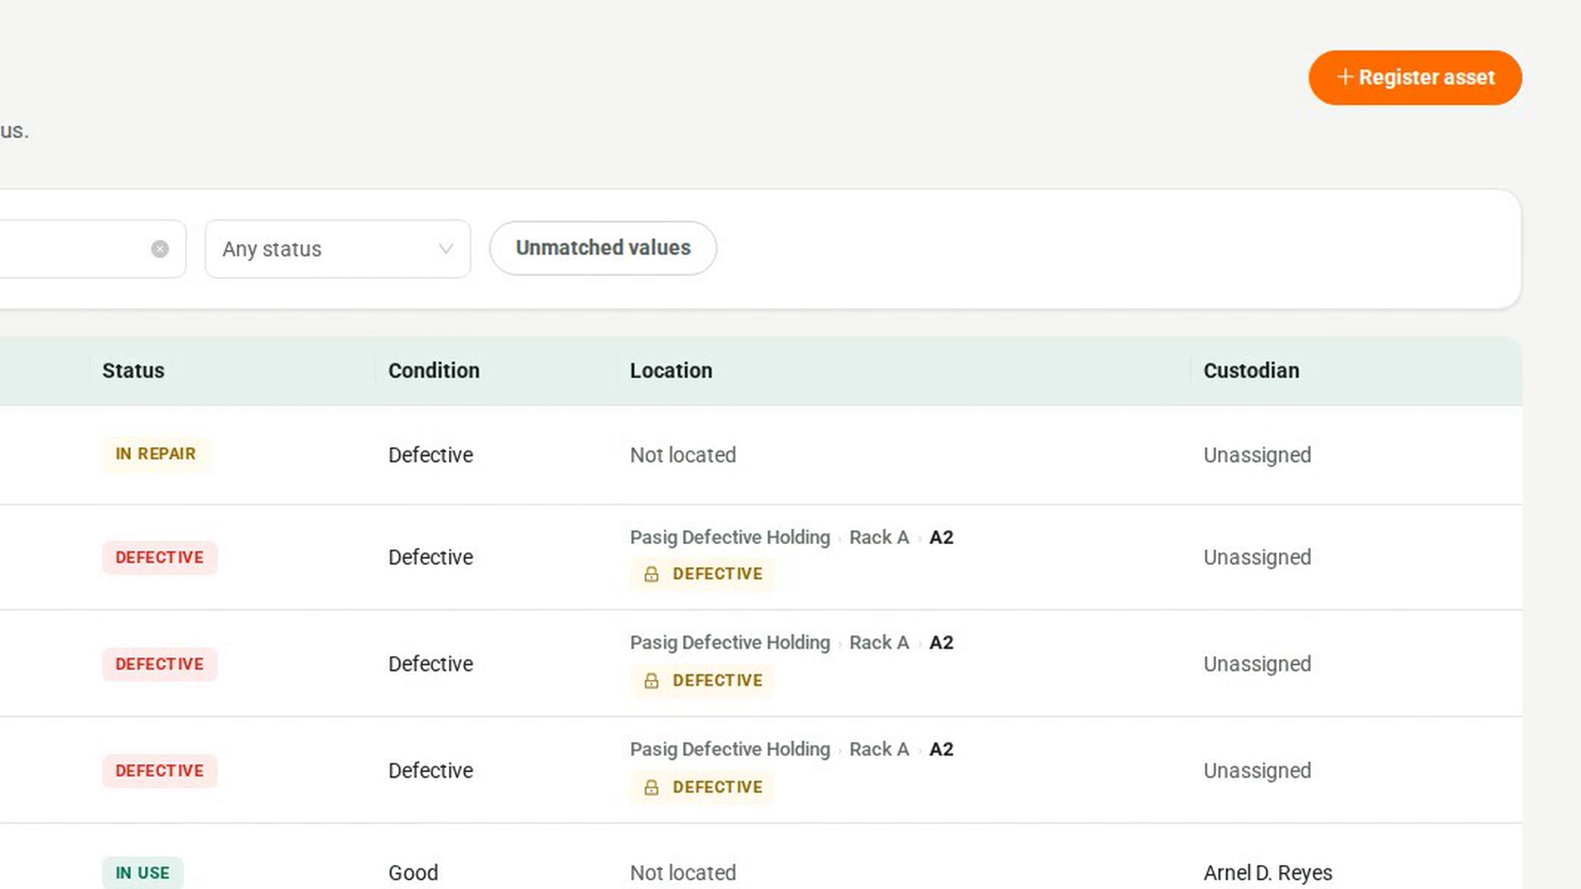Open the Any status dropdown
Image resolution: width=1581 pixels, height=889 pixels.
coord(338,249)
